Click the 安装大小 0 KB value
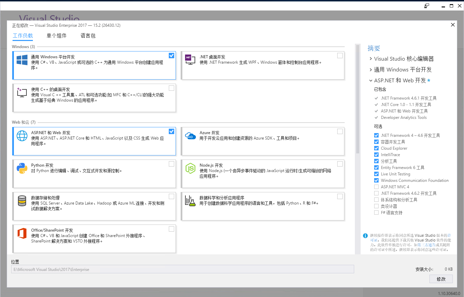 coord(448,270)
